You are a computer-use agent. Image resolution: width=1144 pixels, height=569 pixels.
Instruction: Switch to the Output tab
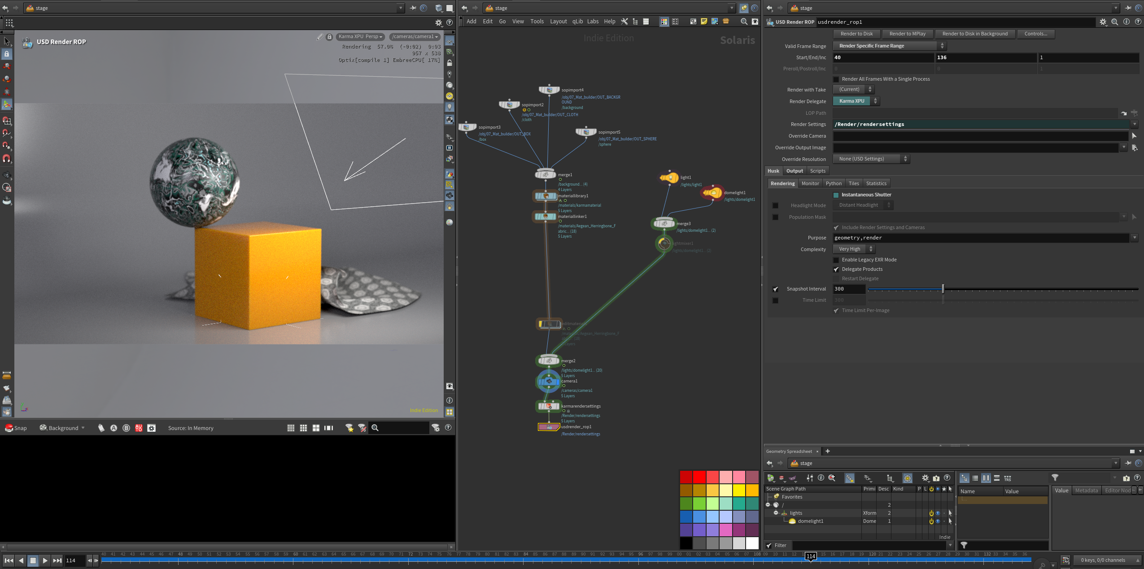click(795, 171)
